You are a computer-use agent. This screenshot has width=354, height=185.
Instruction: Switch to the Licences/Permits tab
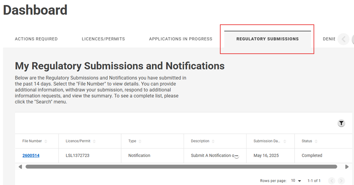tap(103, 39)
